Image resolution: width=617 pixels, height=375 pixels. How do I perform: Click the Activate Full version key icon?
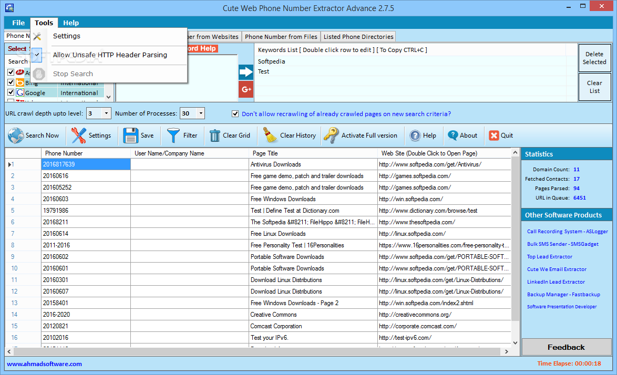point(331,136)
